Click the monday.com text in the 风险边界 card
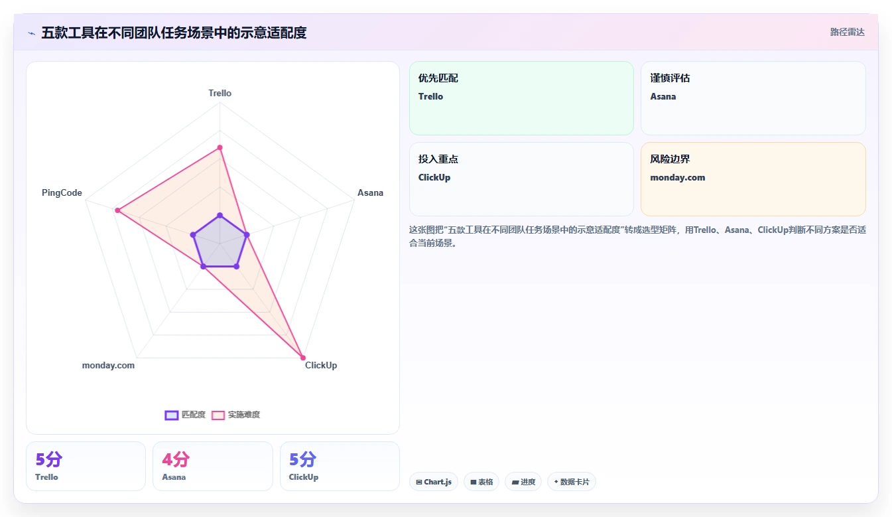Screen dimensions: 892x517 (x=678, y=177)
